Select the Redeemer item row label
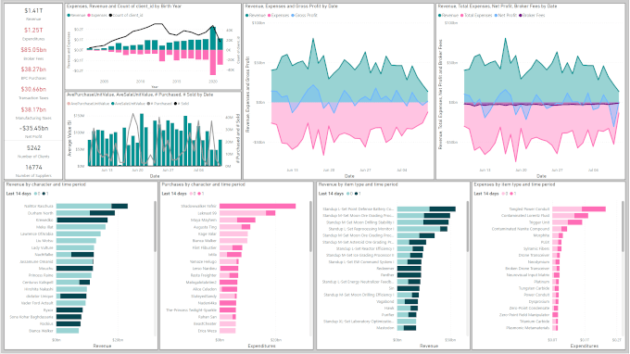This screenshot has width=630, height=354. (x=385, y=269)
